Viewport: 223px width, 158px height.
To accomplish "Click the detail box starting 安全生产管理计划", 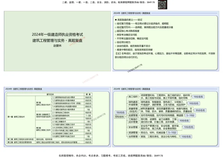I will click(x=161, y=127).
